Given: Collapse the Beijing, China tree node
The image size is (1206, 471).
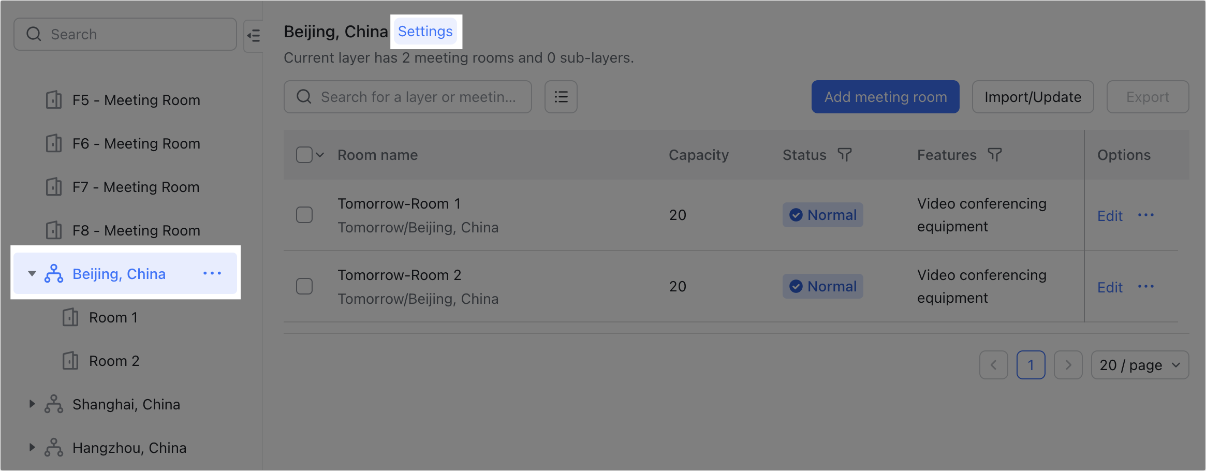Looking at the screenshot, I should 32,273.
